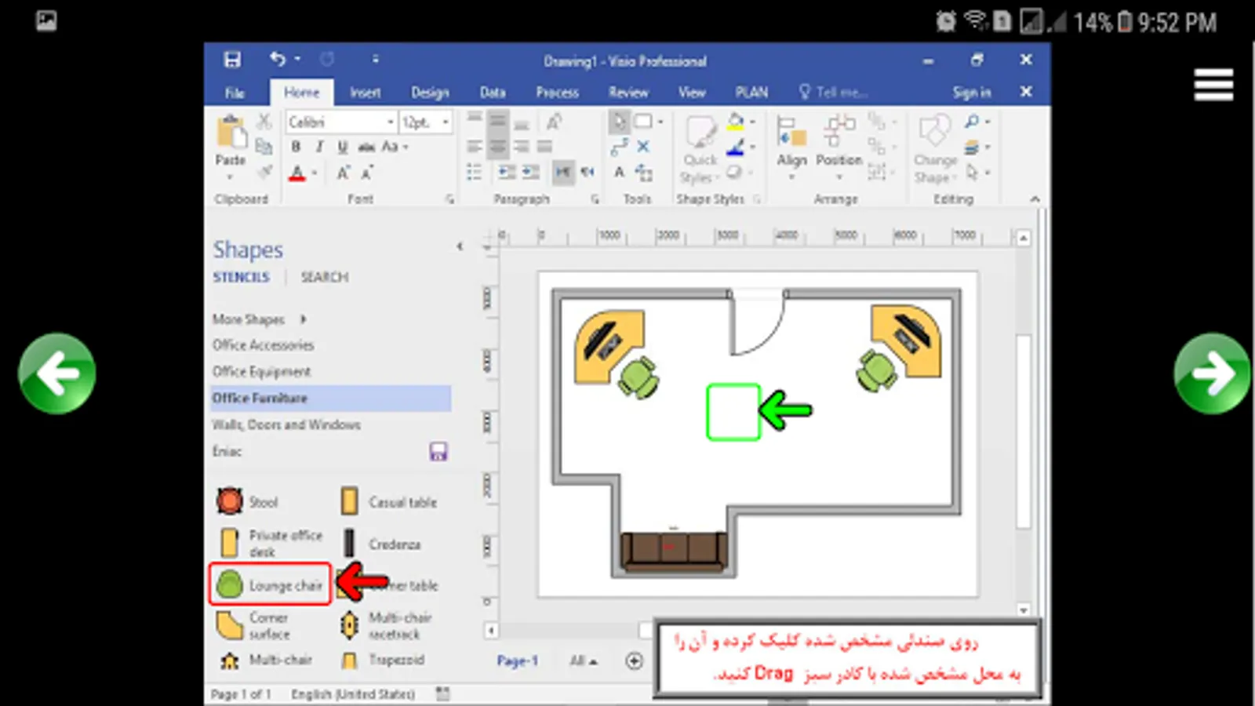Click the Decrease Font Size icon
Image resolution: width=1255 pixels, height=706 pixels.
pos(366,173)
